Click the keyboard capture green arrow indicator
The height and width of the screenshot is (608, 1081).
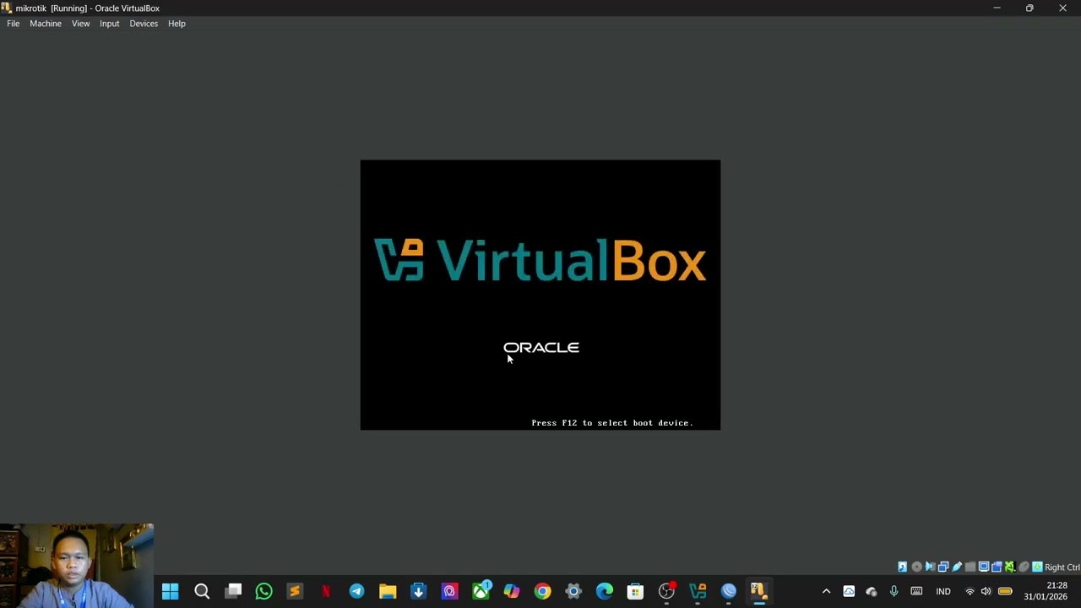[x=1037, y=567]
